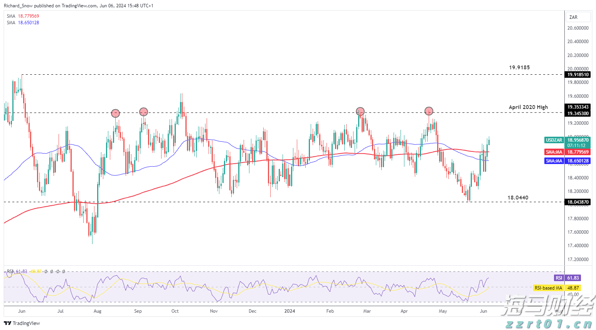Click the 18.043870 black price label
This screenshot has height=330, width=596.
click(x=578, y=202)
